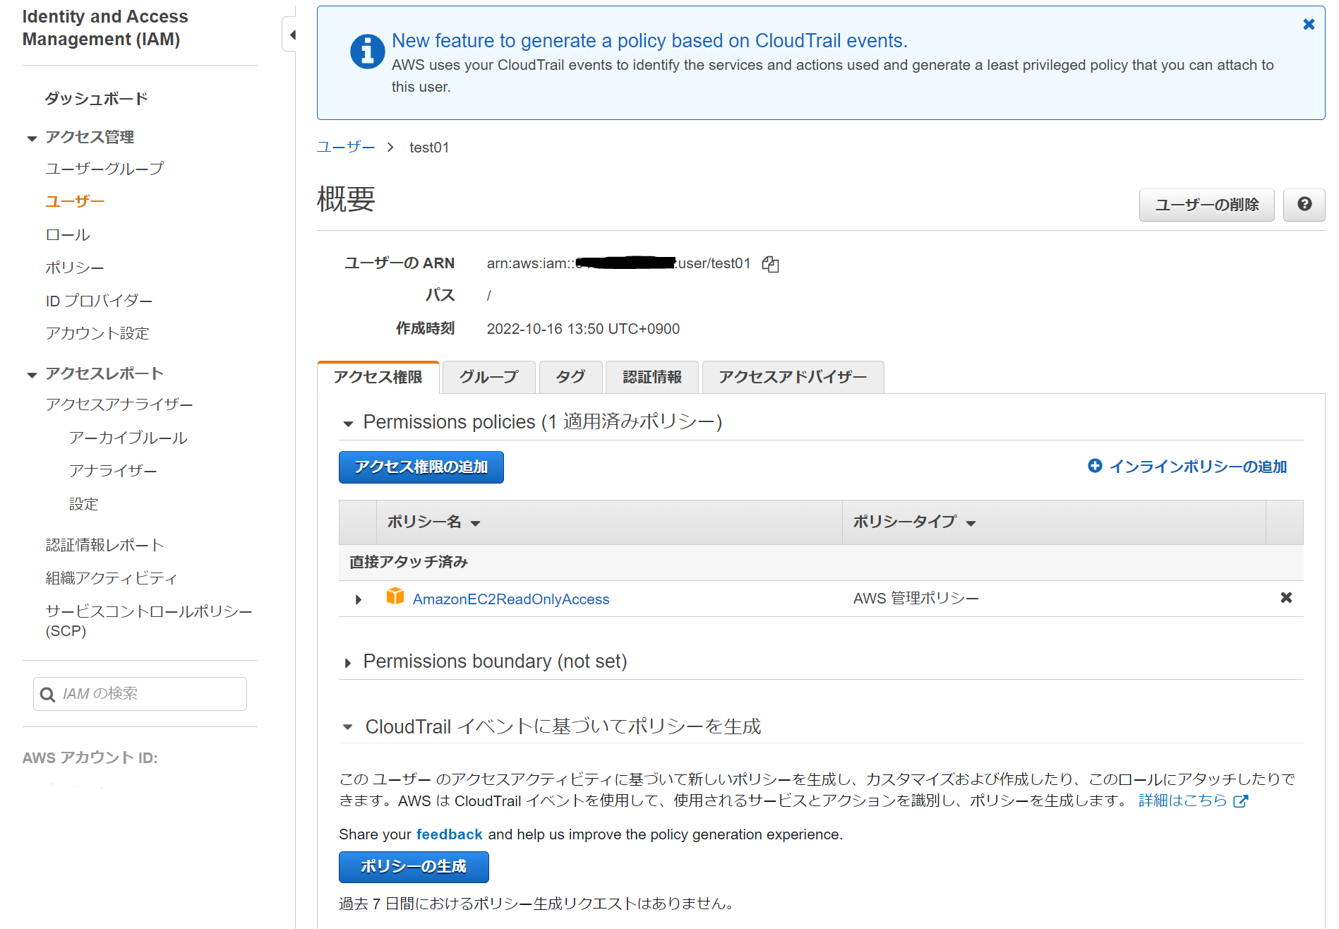The height and width of the screenshot is (929, 1339).
Task: Sort by ポリシータイプ column arrow
Action: click(971, 523)
